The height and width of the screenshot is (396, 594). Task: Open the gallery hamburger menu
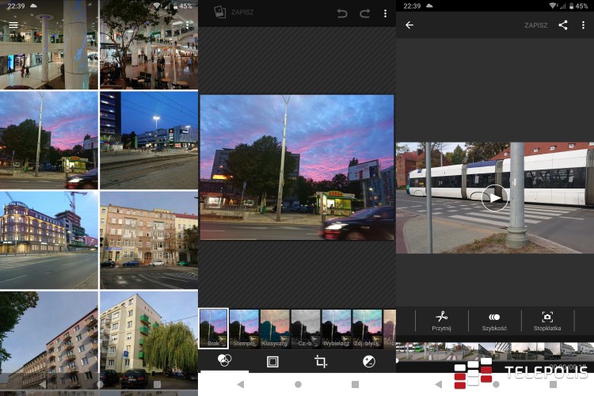tap(13, 25)
